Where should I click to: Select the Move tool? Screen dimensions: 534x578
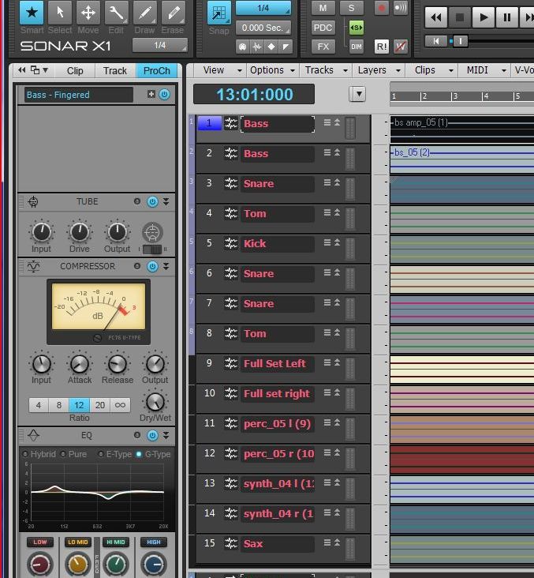88,13
